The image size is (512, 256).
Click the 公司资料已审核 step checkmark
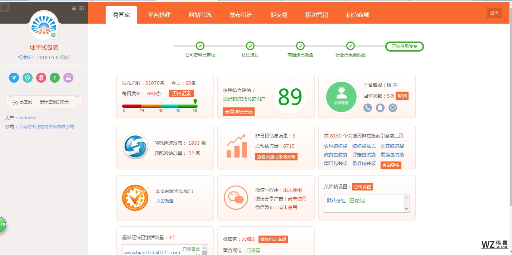click(x=200, y=46)
